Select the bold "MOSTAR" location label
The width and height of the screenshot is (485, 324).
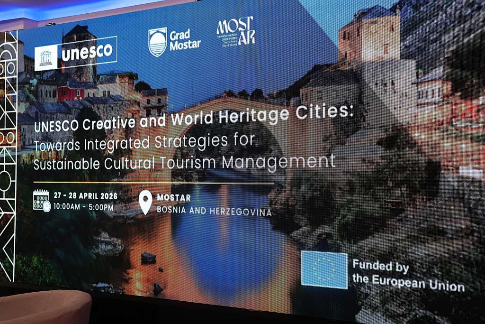(x=174, y=197)
